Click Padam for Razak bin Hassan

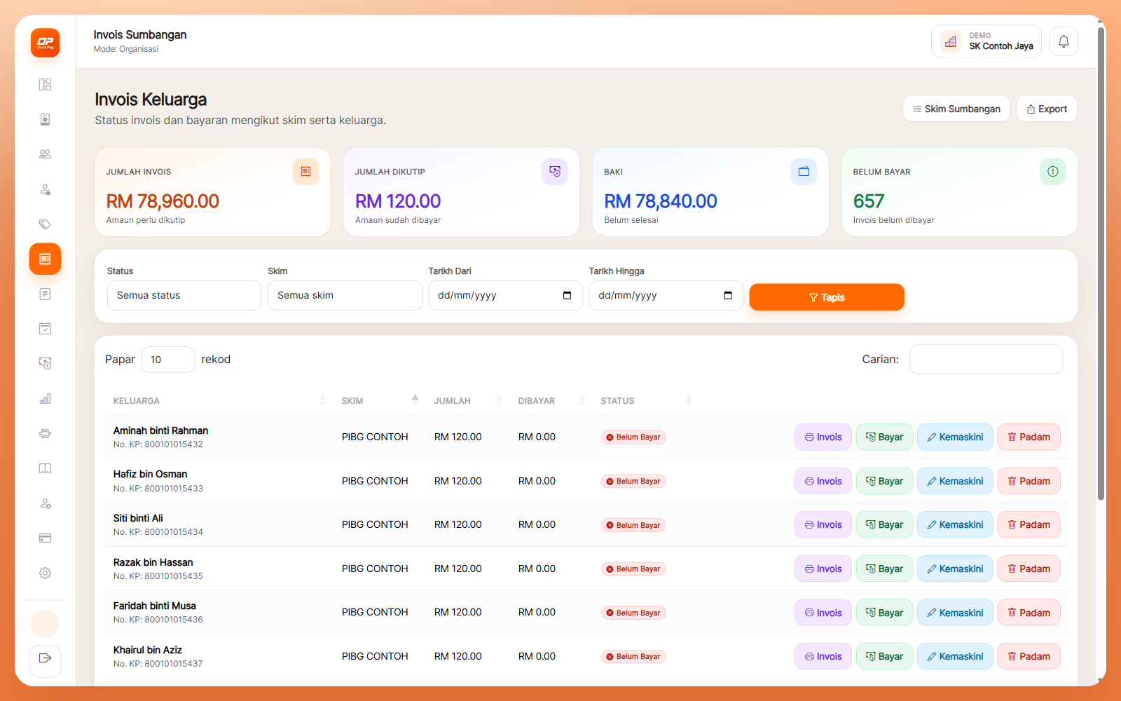point(1029,569)
